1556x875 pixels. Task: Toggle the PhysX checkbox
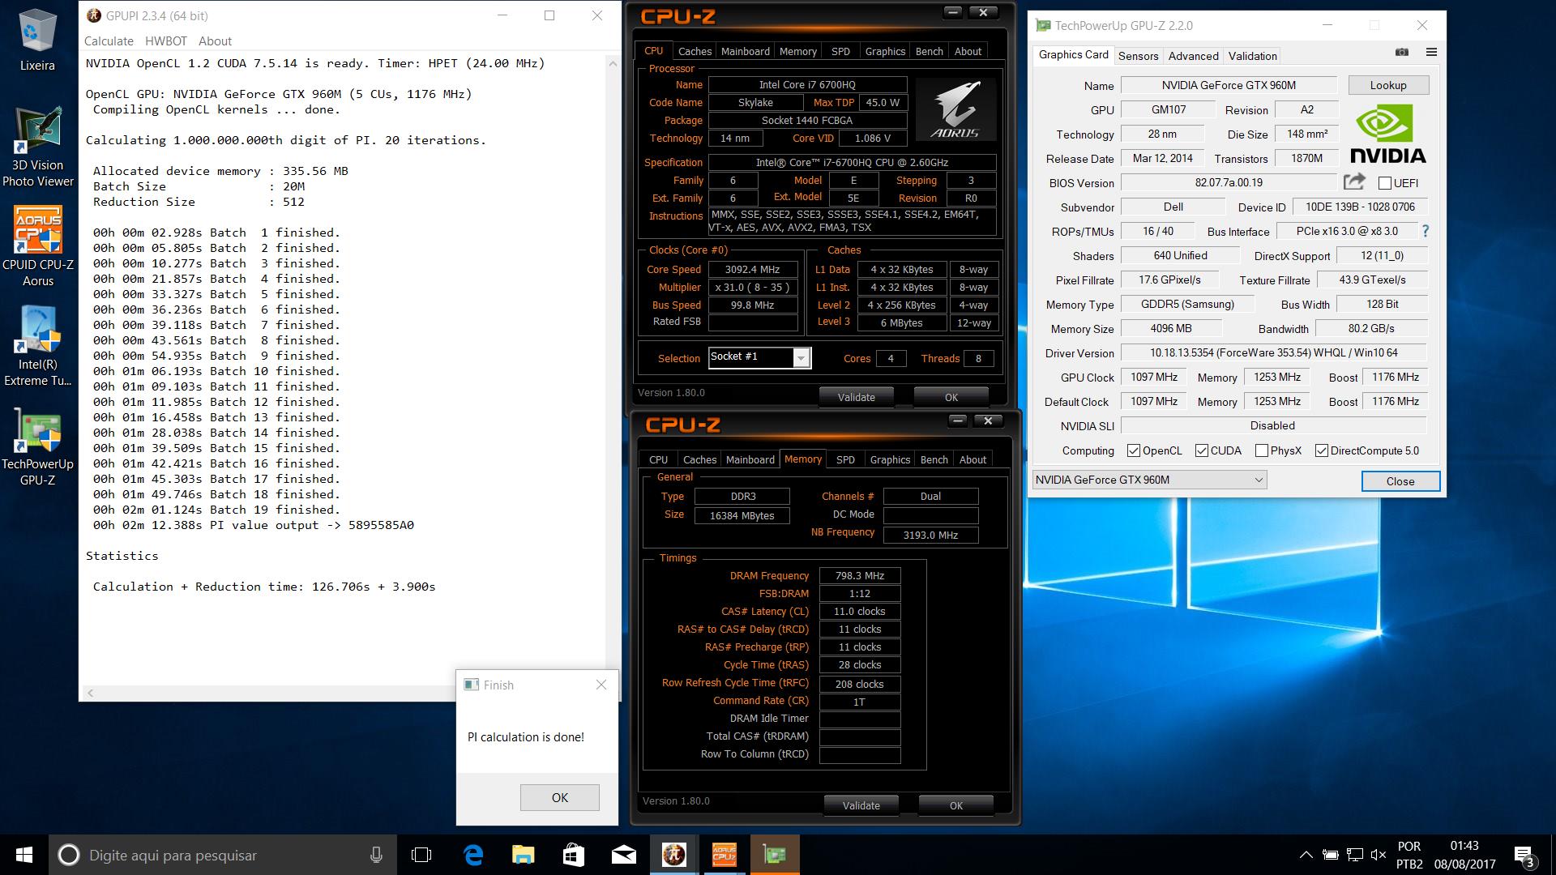click(1262, 450)
